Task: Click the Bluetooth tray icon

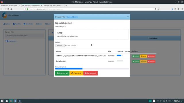Action: tap(158, 101)
